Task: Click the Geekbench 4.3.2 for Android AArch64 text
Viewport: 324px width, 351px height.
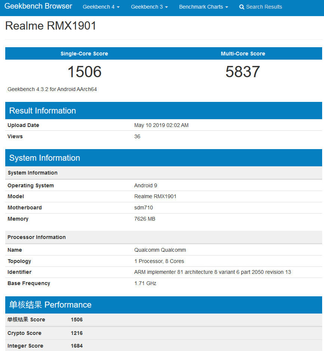Action: [x=52, y=89]
